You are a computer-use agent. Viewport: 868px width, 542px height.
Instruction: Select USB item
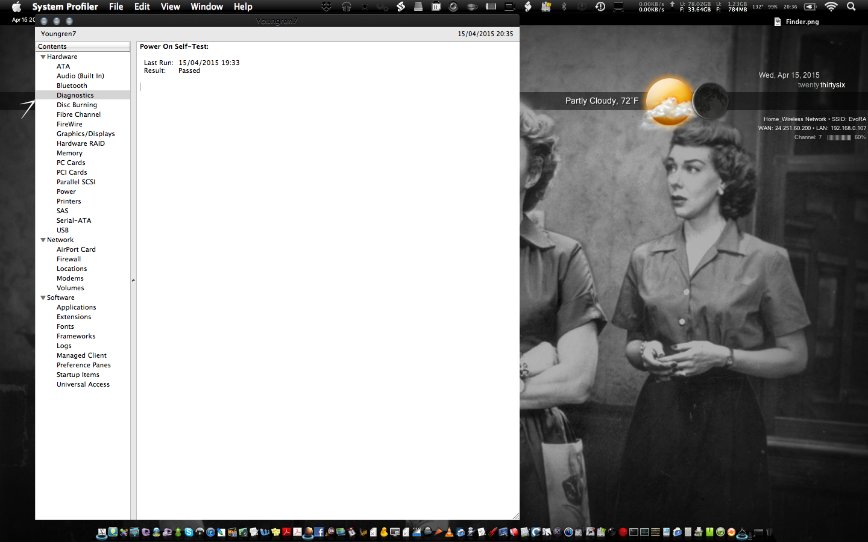click(x=63, y=230)
